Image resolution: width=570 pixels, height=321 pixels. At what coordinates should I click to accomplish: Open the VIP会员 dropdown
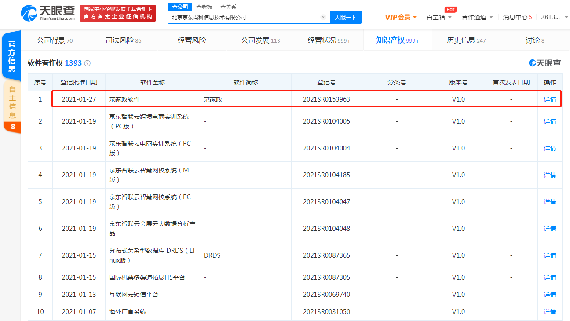tap(401, 17)
